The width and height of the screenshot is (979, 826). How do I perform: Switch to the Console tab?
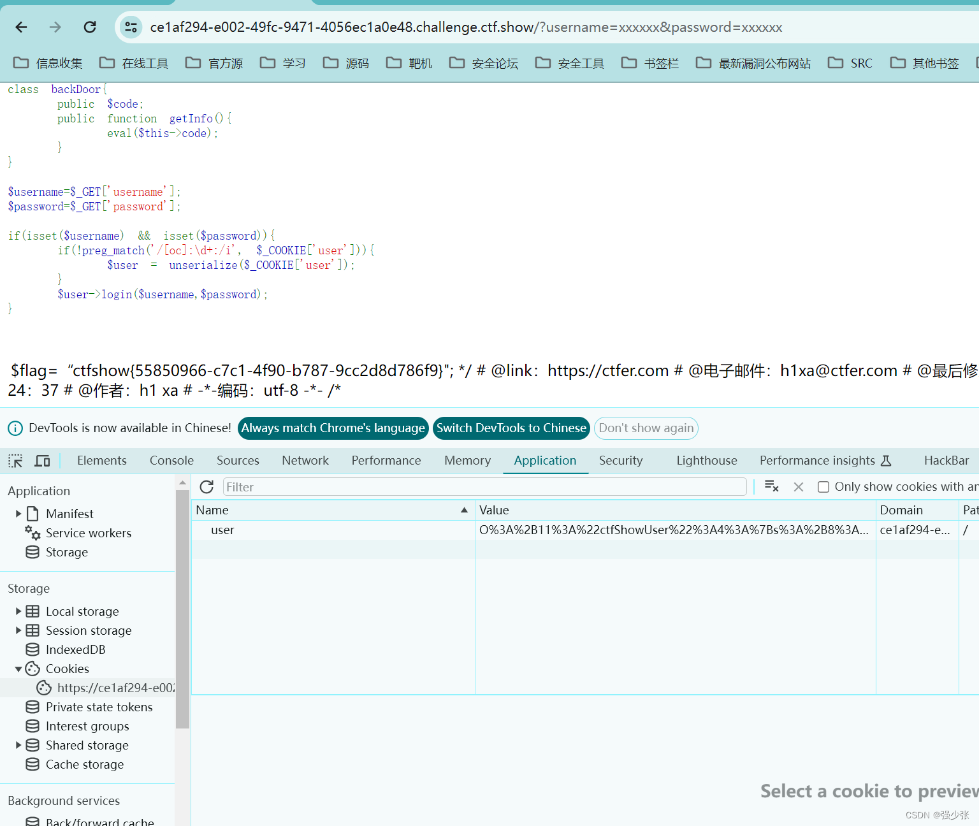171,461
